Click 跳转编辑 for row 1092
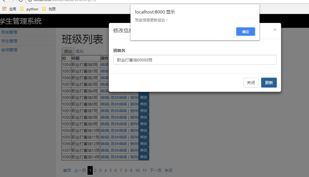Screen dimensions: 309x177 point(119,117)
